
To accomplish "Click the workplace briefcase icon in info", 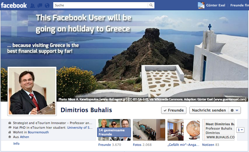I will click(x=10, y=123).
